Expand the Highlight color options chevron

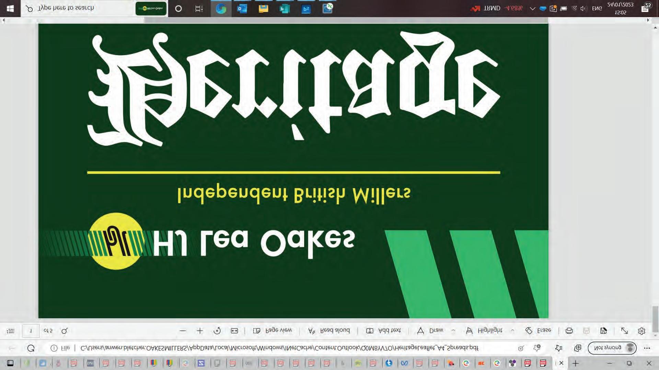pos(512,331)
